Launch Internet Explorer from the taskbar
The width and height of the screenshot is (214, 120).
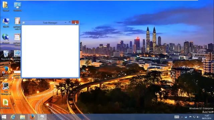(x=13, y=117)
